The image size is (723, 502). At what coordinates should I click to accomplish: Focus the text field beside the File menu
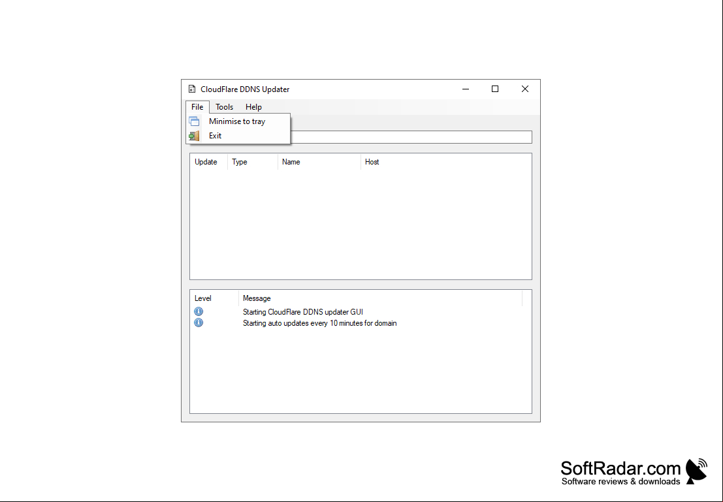411,137
